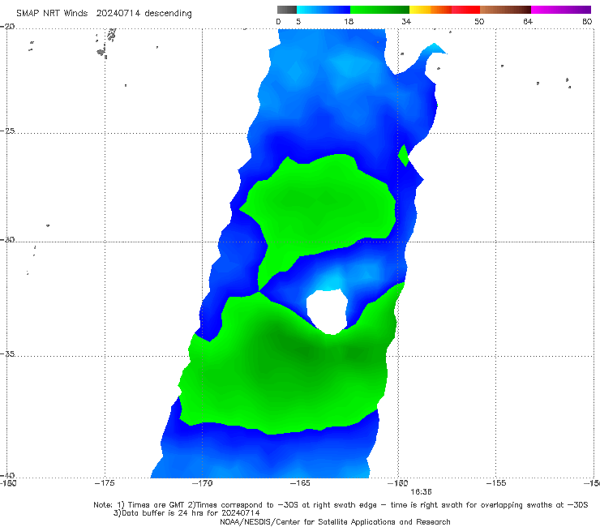The image size is (600, 527).
Task: Click the light blue segment of the color bar
Action: [324, 10]
